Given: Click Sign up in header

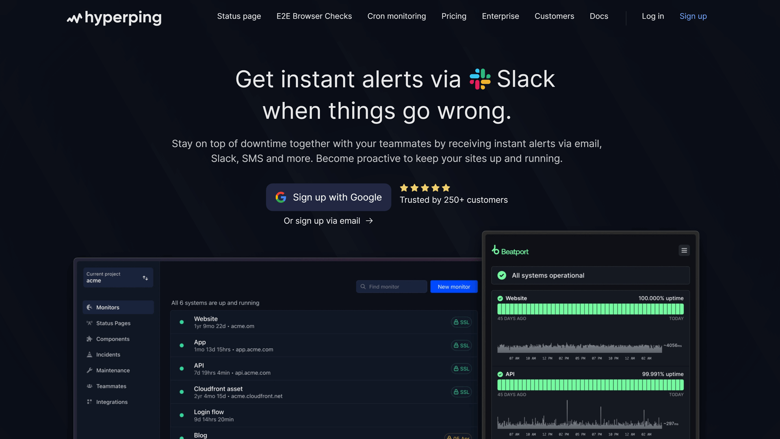Looking at the screenshot, I should click(693, 16).
